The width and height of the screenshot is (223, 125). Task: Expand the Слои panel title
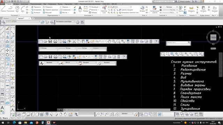click(x=120, y=15)
